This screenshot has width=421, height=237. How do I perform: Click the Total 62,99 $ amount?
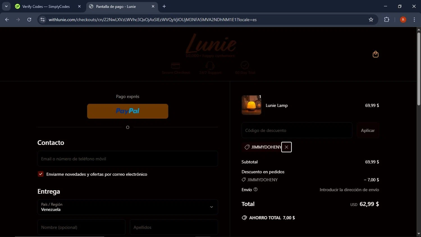[x=369, y=204]
